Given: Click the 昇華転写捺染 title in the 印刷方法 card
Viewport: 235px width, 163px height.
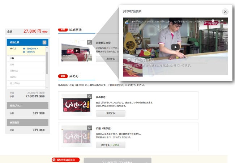Looking at the screenshot, I should point(103,43).
